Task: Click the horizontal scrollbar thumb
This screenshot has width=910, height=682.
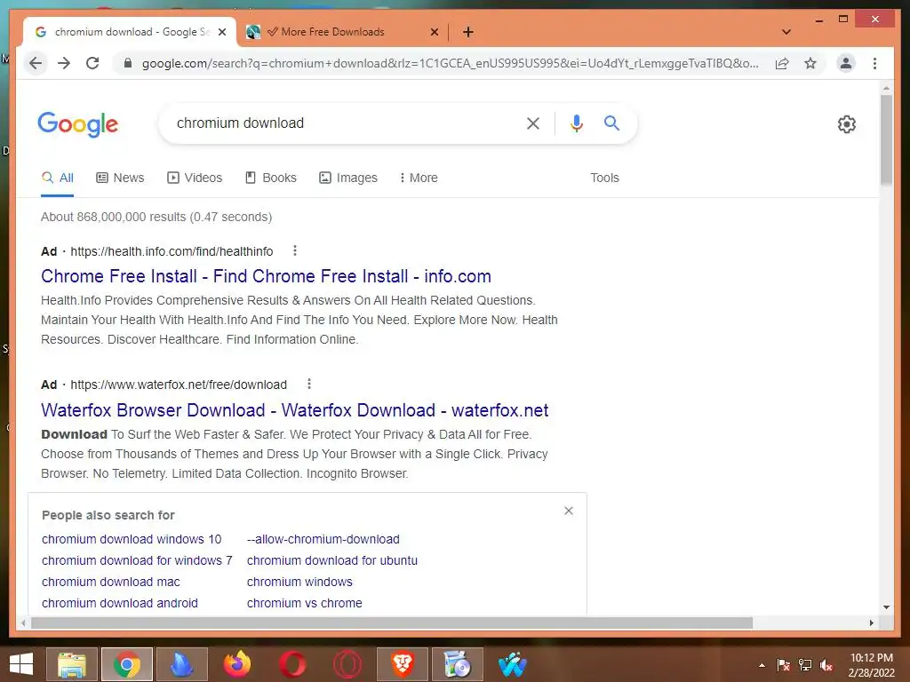Action: [392, 623]
